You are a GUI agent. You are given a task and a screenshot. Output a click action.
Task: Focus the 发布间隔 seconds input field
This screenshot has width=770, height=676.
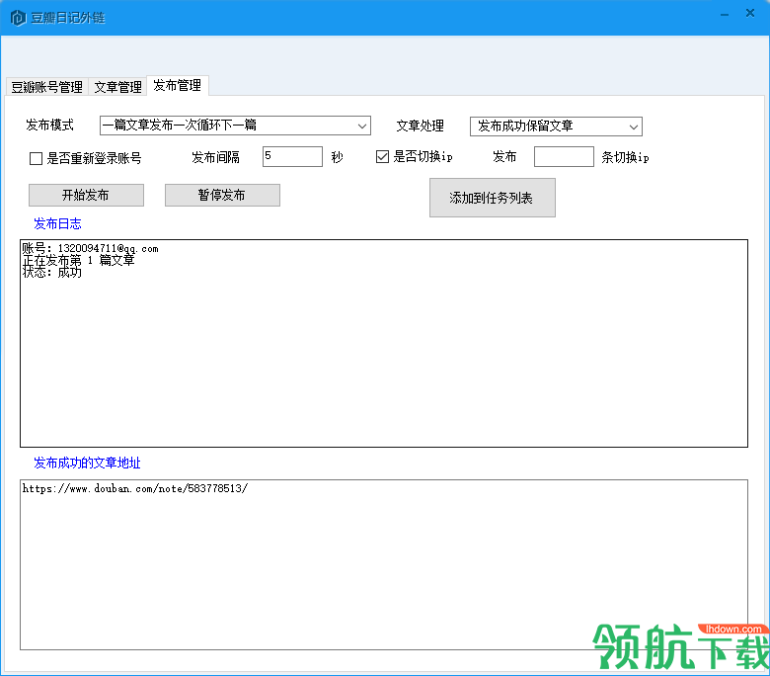pos(292,156)
